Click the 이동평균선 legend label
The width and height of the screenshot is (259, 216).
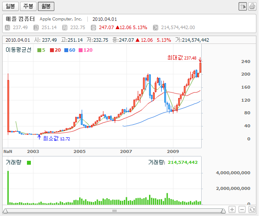(x=19, y=50)
